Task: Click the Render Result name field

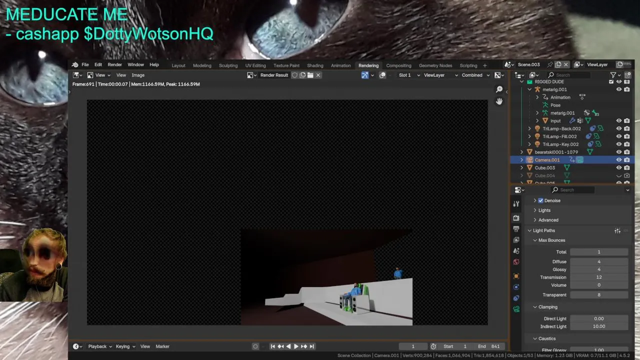Action: click(274, 75)
